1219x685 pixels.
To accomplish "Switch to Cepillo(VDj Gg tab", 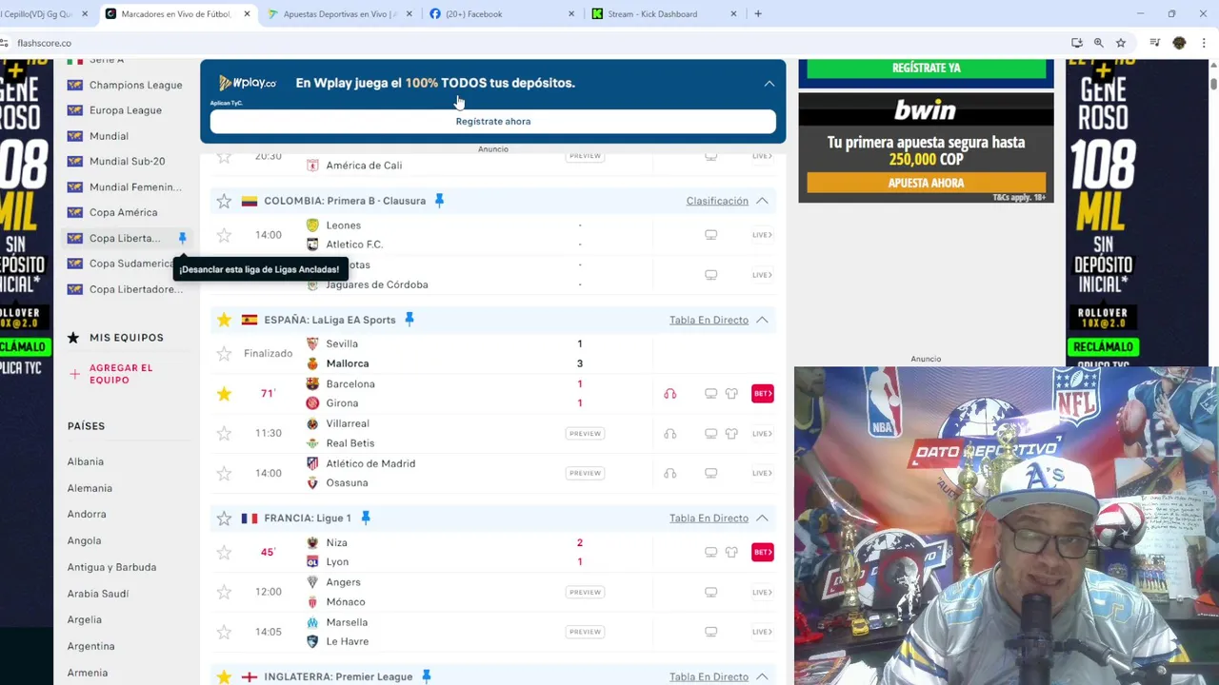I will point(46,14).
